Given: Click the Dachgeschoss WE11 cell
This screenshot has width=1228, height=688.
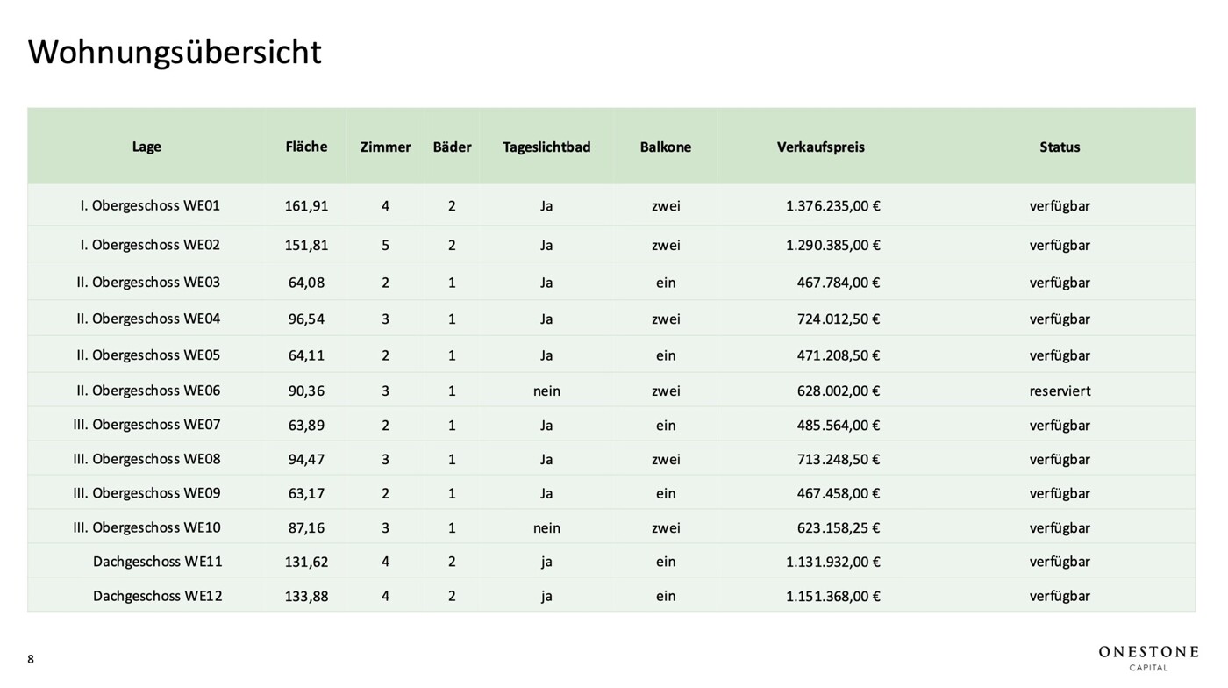Looking at the screenshot, I should coord(158,562).
